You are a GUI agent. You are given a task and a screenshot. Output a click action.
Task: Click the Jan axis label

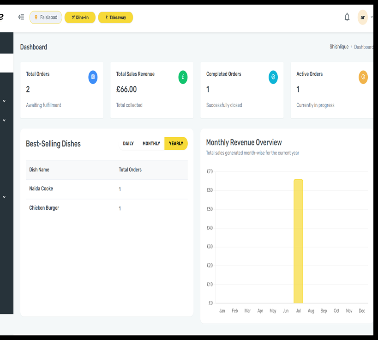tap(222, 311)
